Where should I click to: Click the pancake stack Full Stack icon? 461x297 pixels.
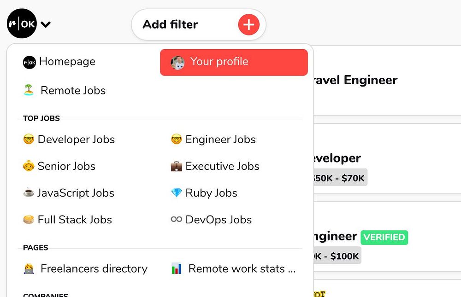[x=29, y=220]
